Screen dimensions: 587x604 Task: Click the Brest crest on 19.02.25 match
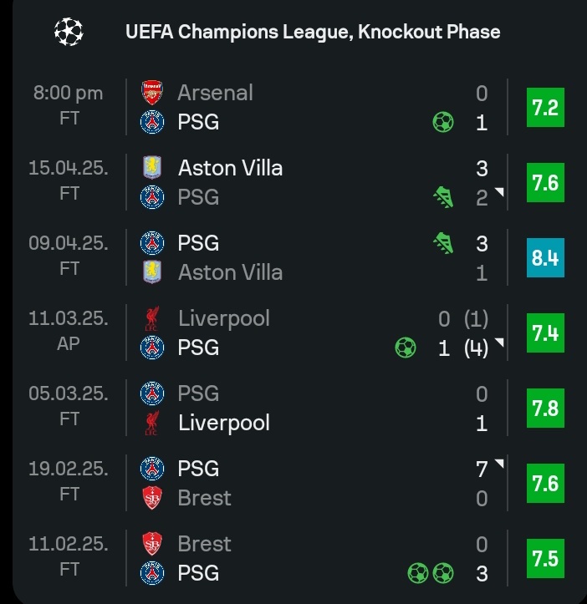tap(152, 498)
